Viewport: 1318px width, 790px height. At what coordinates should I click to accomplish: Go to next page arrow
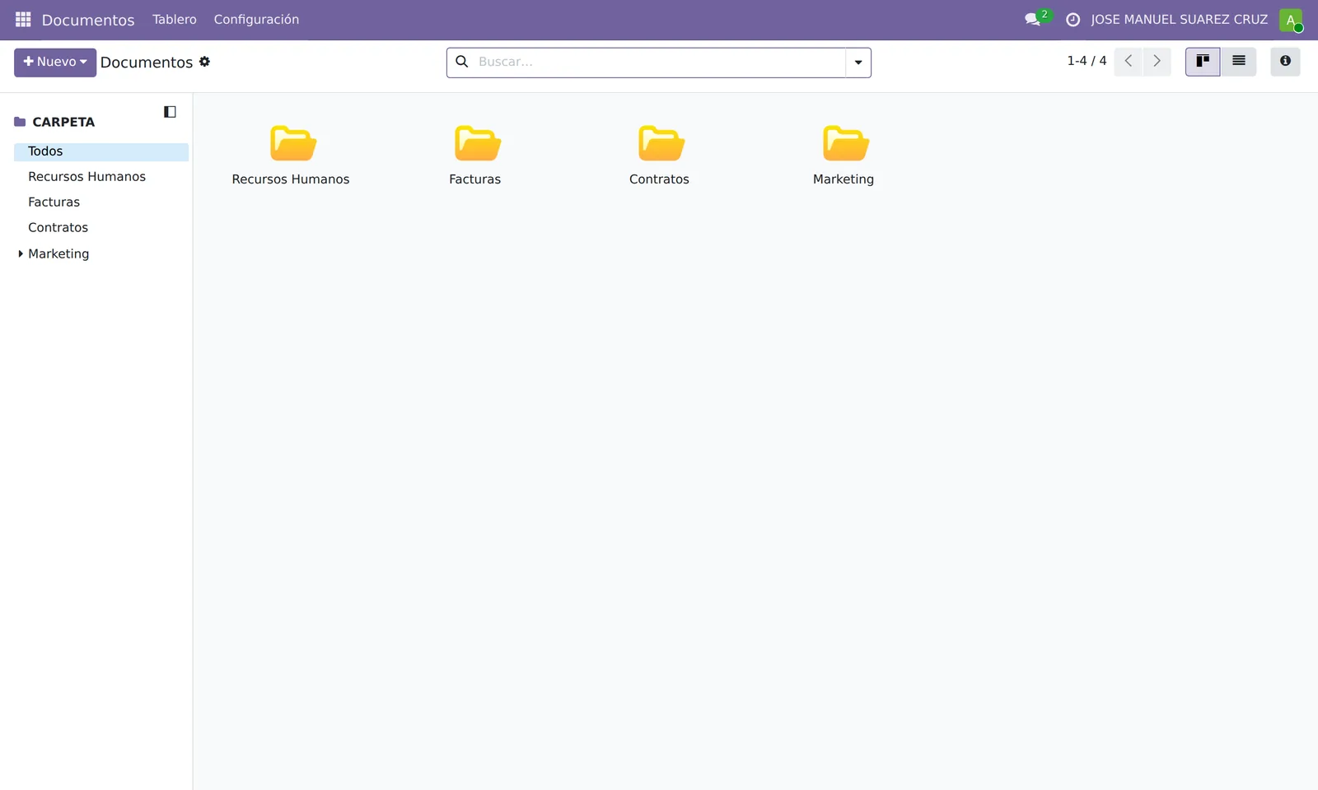[1157, 62]
